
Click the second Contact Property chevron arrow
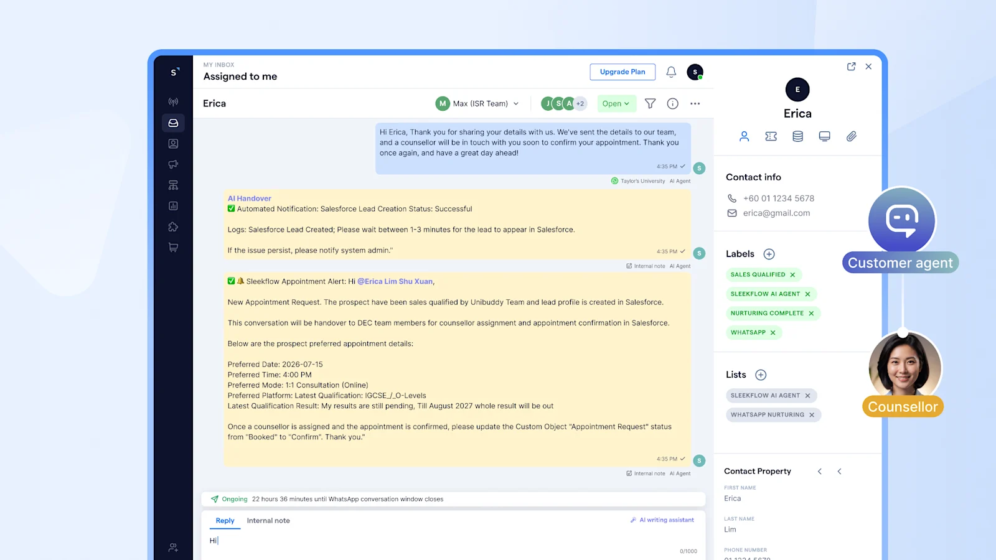[x=839, y=472]
